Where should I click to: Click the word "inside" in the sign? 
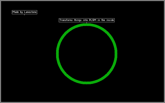[x=110, y=20]
